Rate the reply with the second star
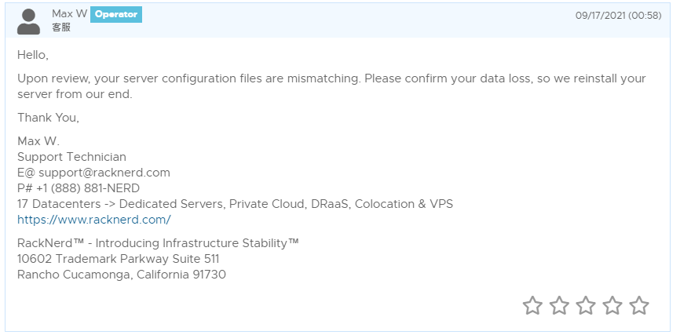This screenshot has width=691, height=335. coord(559,305)
